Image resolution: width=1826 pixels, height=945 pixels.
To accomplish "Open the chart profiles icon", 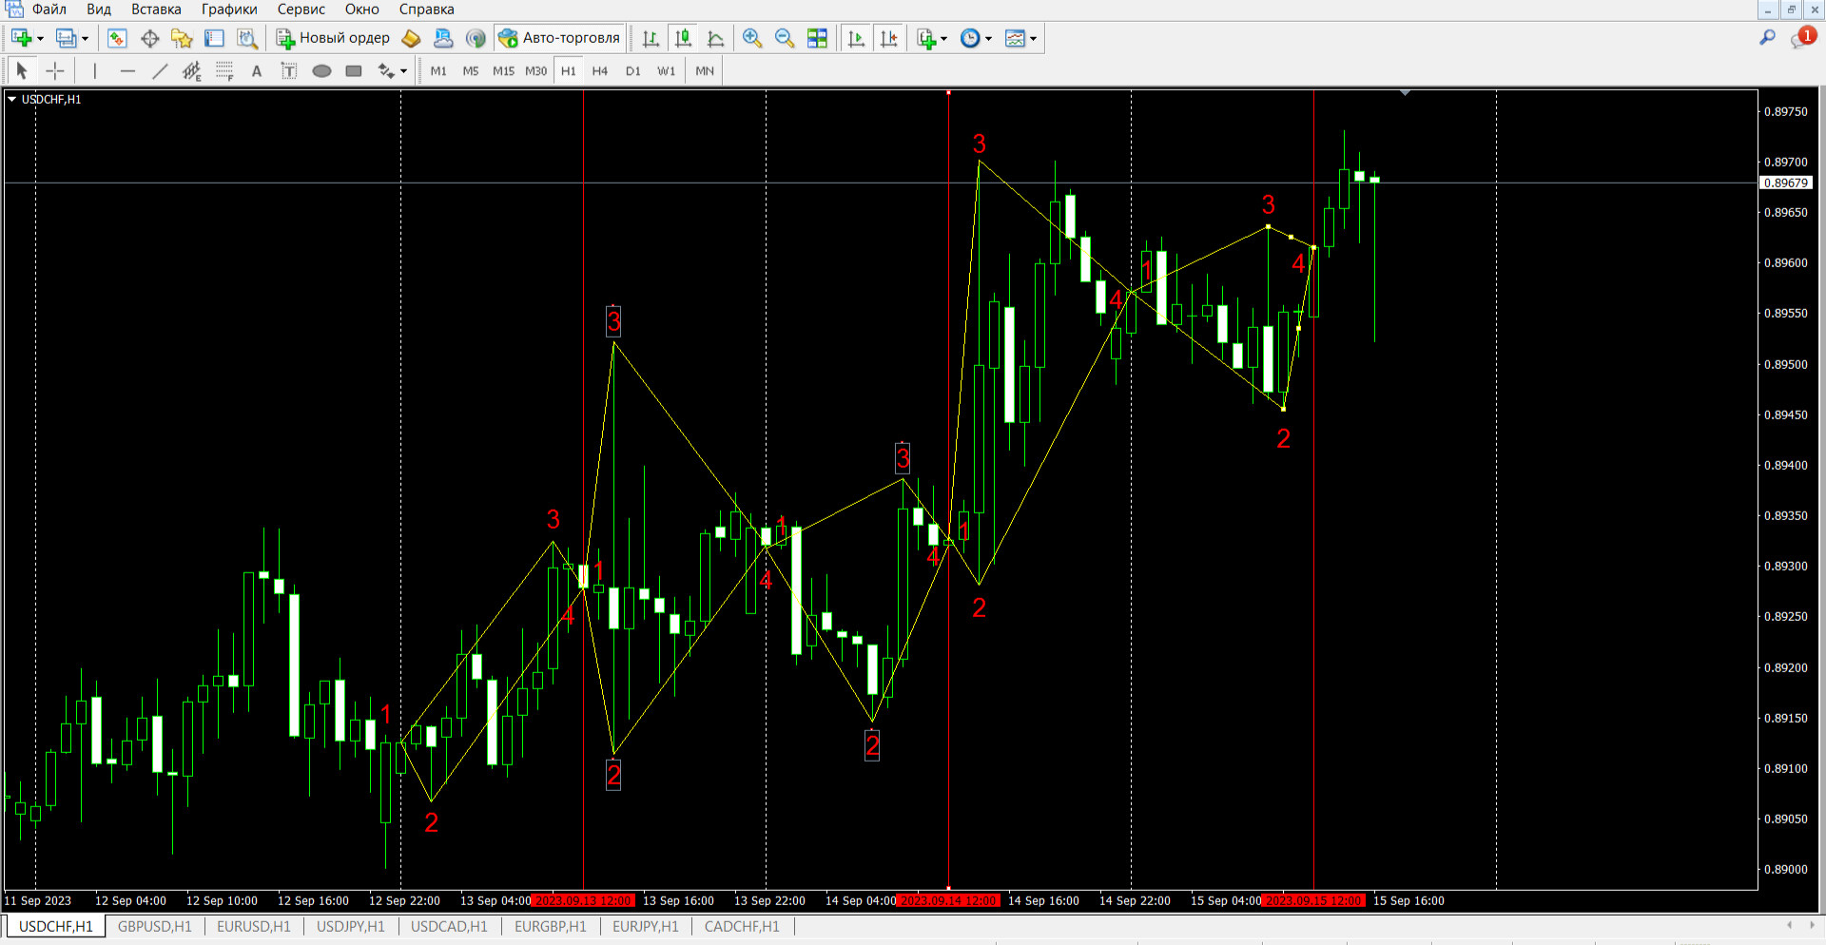I will click(66, 38).
